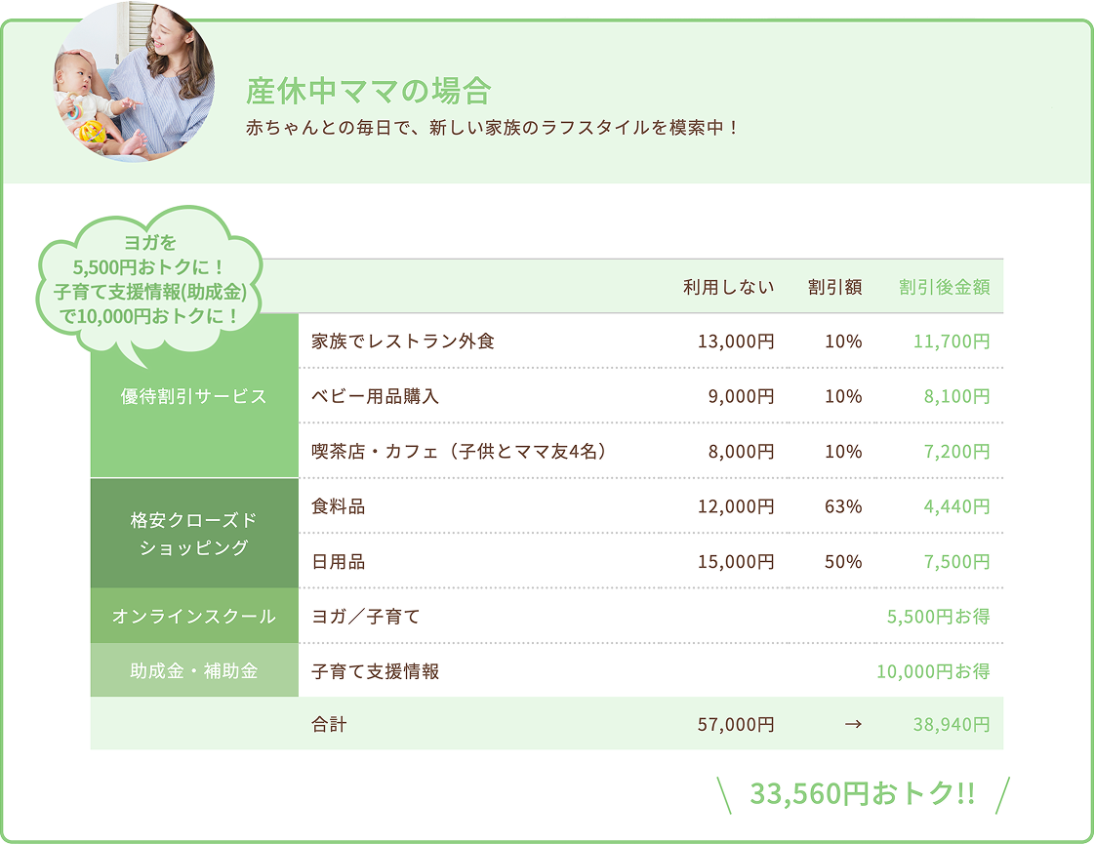The width and height of the screenshot is (1094, 844).
Task: Click the arrow between 57,000円 and 38,940円
Action: (x=853, y=725)
